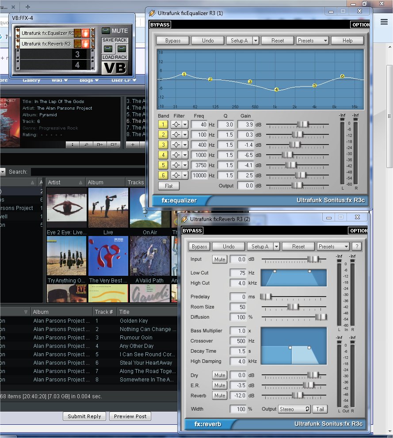Open band 5 filter type dropdown arrow
Viewport: 393px width, 438px height.
pos(185,165)
